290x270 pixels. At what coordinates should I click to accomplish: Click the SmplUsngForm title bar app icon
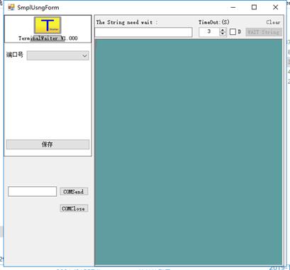11,7
